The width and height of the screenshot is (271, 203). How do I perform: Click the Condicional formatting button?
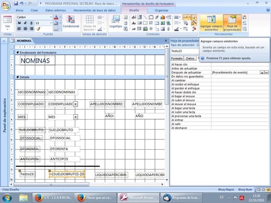coord(71,22)
